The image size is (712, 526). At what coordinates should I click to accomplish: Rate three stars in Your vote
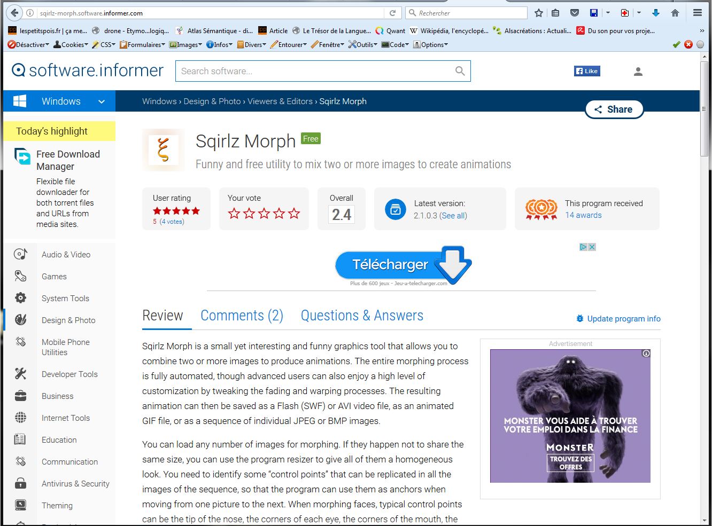[x=264, y=214]
